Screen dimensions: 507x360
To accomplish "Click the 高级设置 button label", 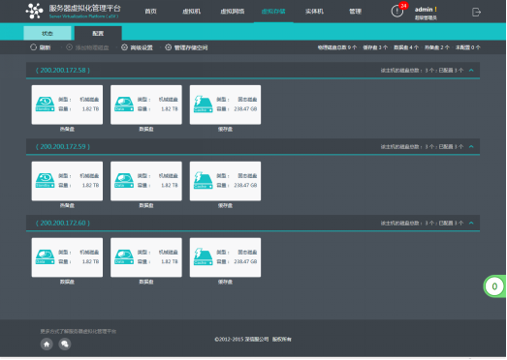I will [142, 47].
